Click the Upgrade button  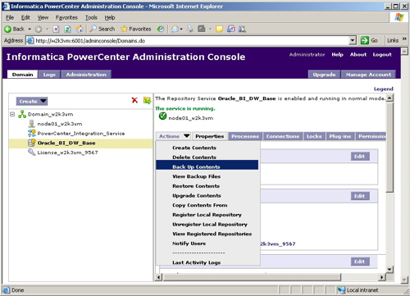[324, 75]
